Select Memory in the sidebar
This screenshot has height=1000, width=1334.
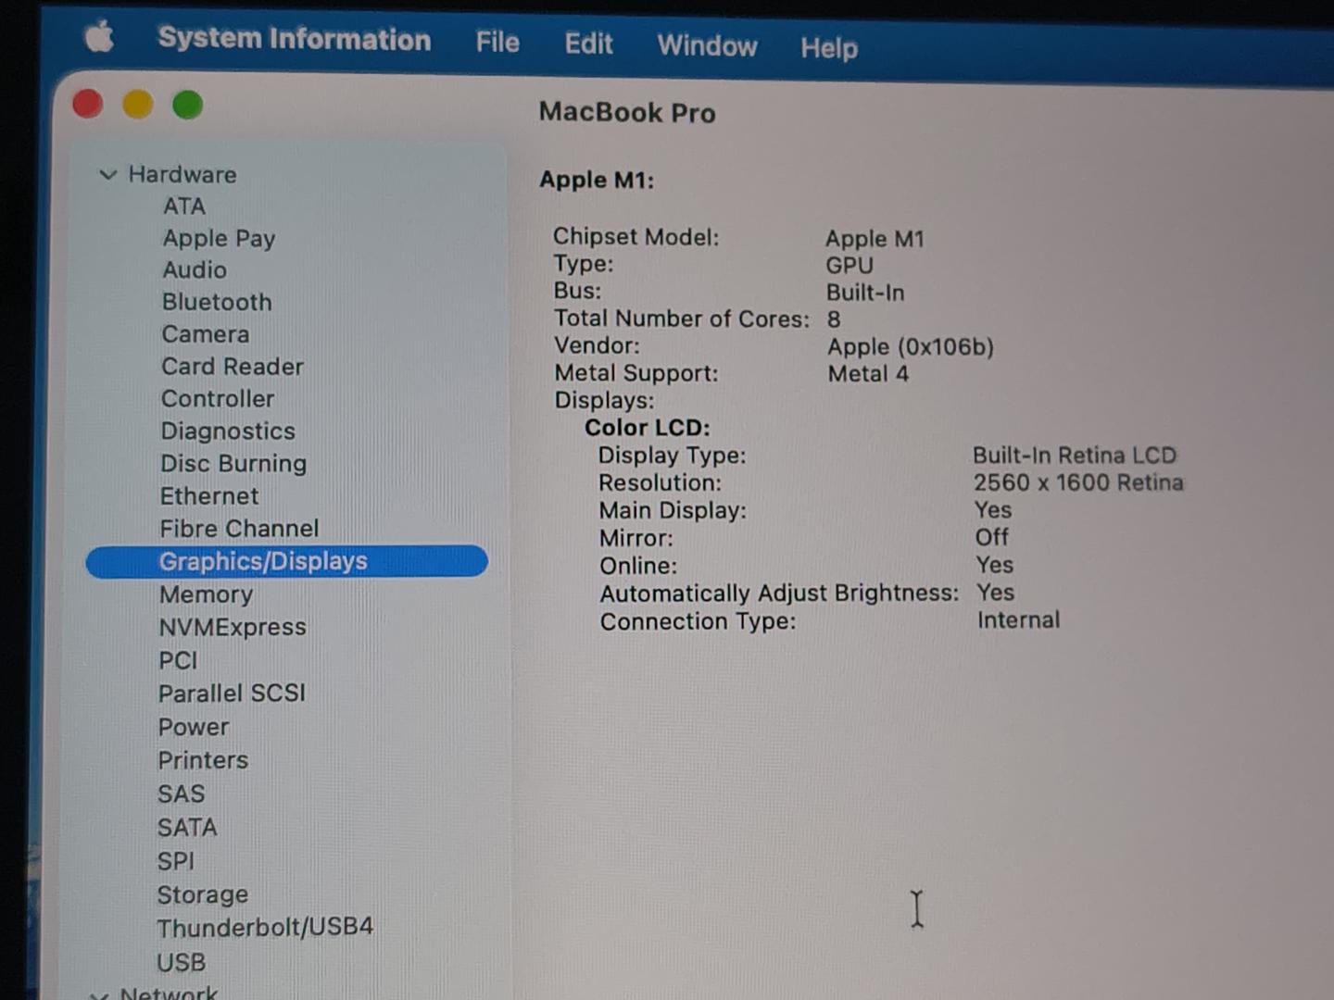pos(206,594)
